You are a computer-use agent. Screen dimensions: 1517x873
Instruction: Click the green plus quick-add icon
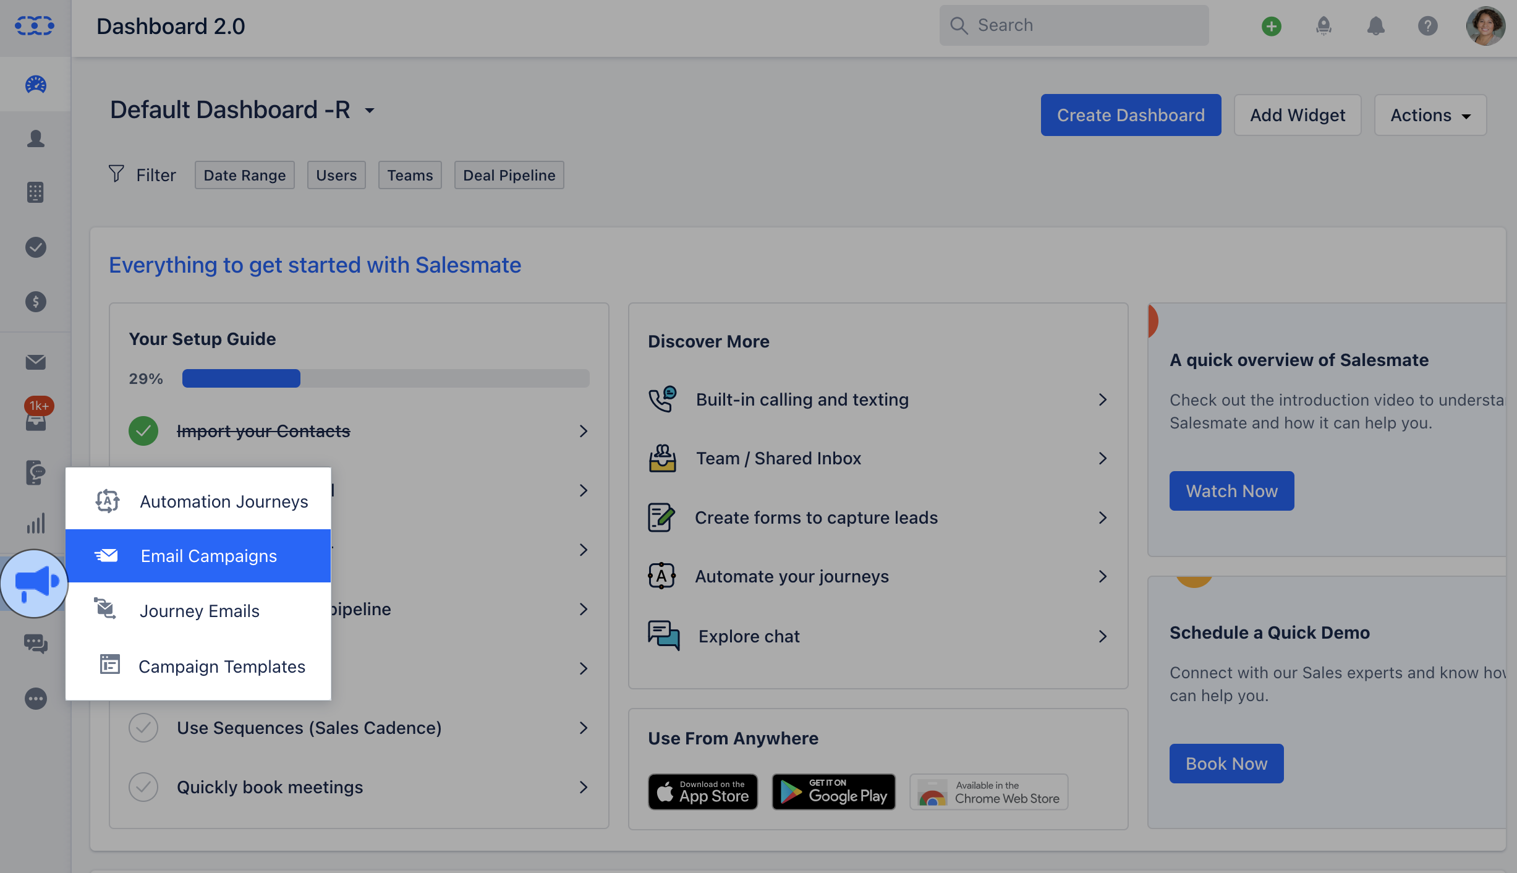[x=1271, y=26]
